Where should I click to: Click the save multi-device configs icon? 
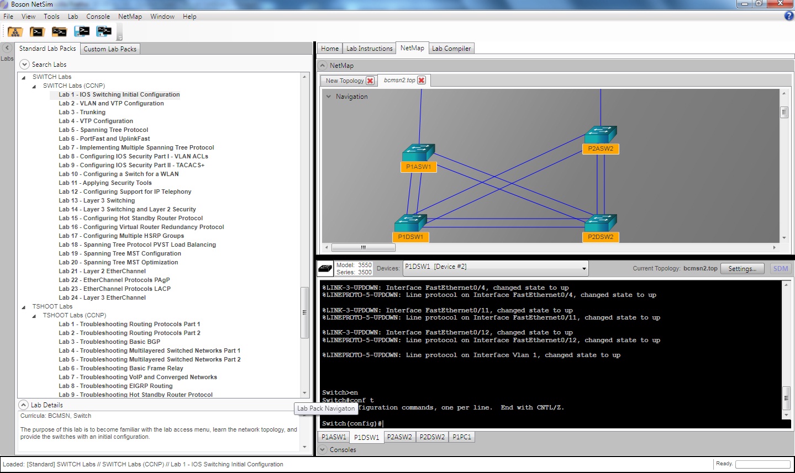point(104,31)
